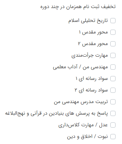Tick the محور مقدس ۱ checkbox
Image resolution: width=122 pixels, height=144 pixels.
(x=113, y=32)
